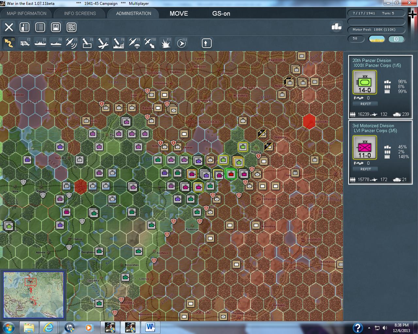Select the F7 bomb airfield mode icon
The width and height of the screenshot is (418, 334).
[x=103, y=43]
